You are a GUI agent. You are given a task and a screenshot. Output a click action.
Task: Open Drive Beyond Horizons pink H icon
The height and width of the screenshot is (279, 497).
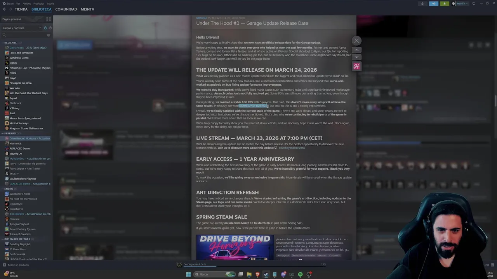tap(356, 66)
